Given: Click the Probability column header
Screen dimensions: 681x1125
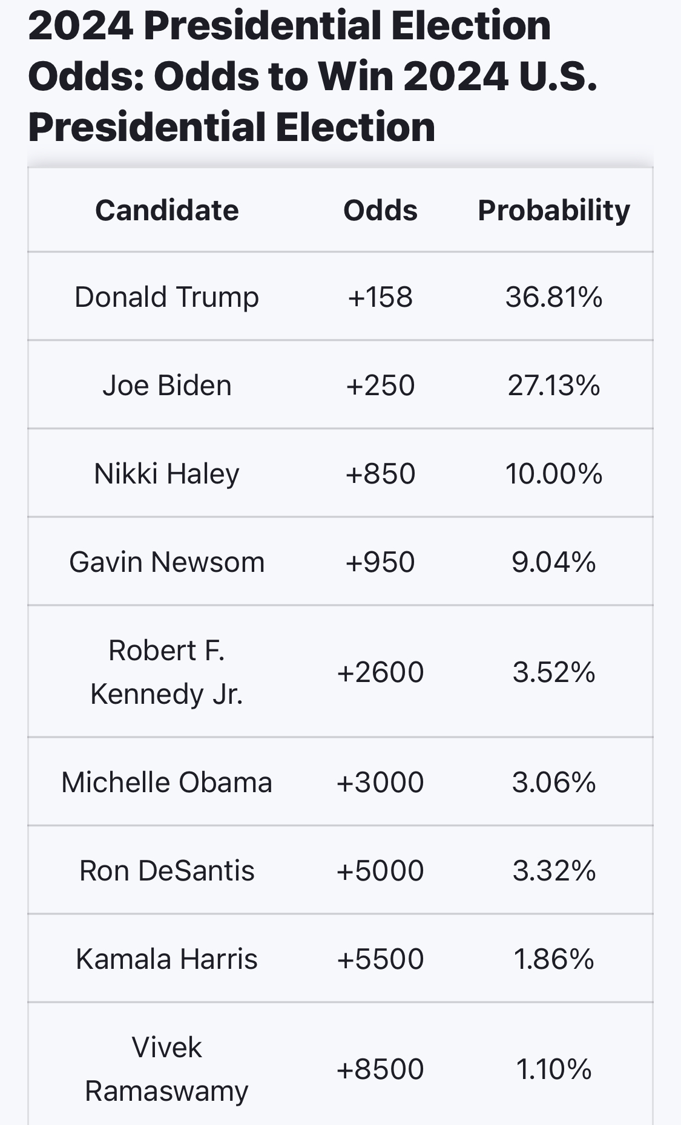Looking at the screenshot, I should (554, 211).
